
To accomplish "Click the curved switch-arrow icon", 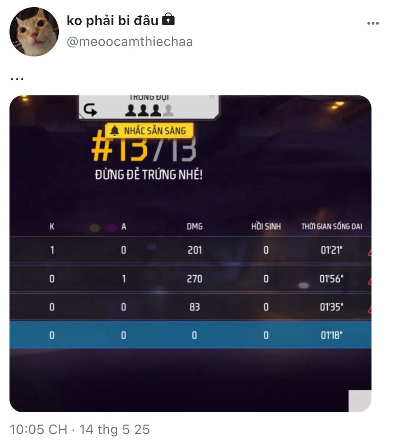I will coord(90,110).
